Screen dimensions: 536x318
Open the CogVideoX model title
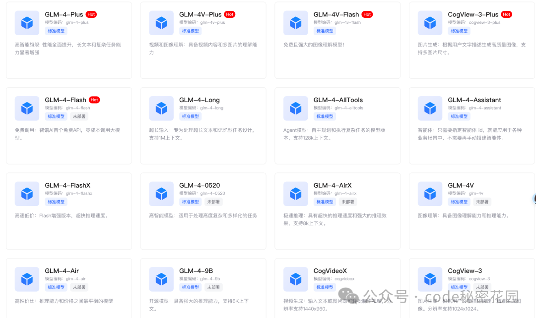[330, 271]
